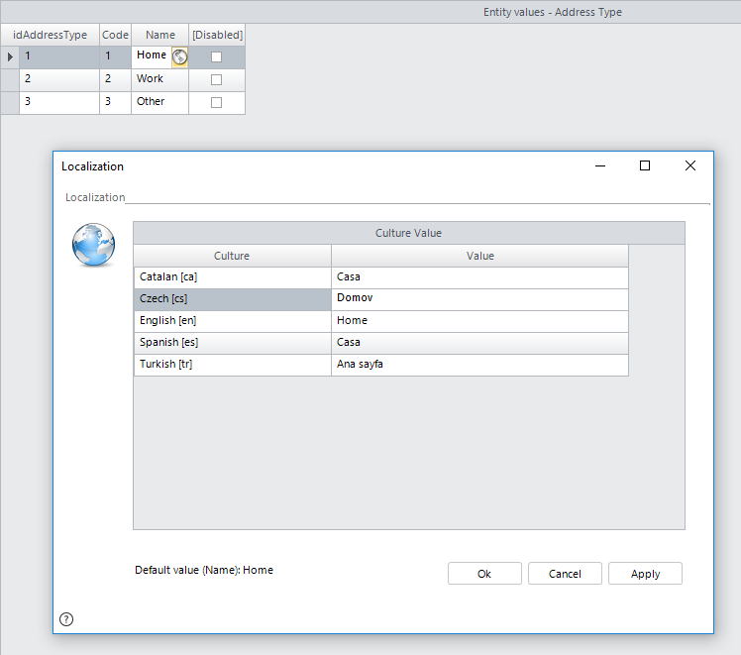Select Code cell in the Other row
The image size is (741, 655).
coord(115,102)
